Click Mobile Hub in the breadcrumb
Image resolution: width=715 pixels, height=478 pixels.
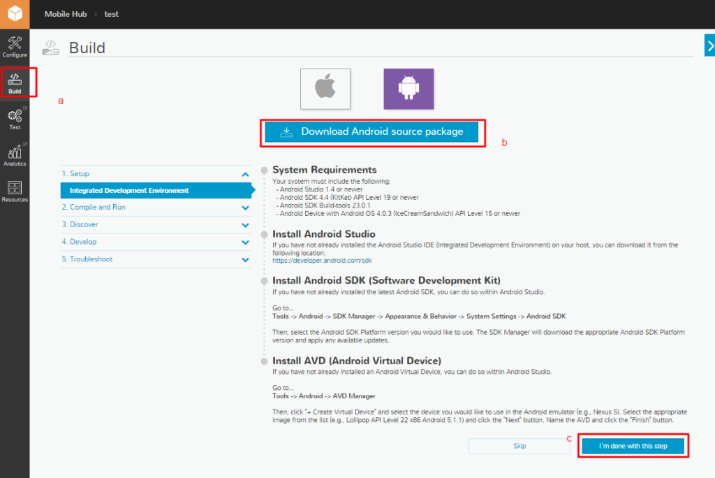66,14
